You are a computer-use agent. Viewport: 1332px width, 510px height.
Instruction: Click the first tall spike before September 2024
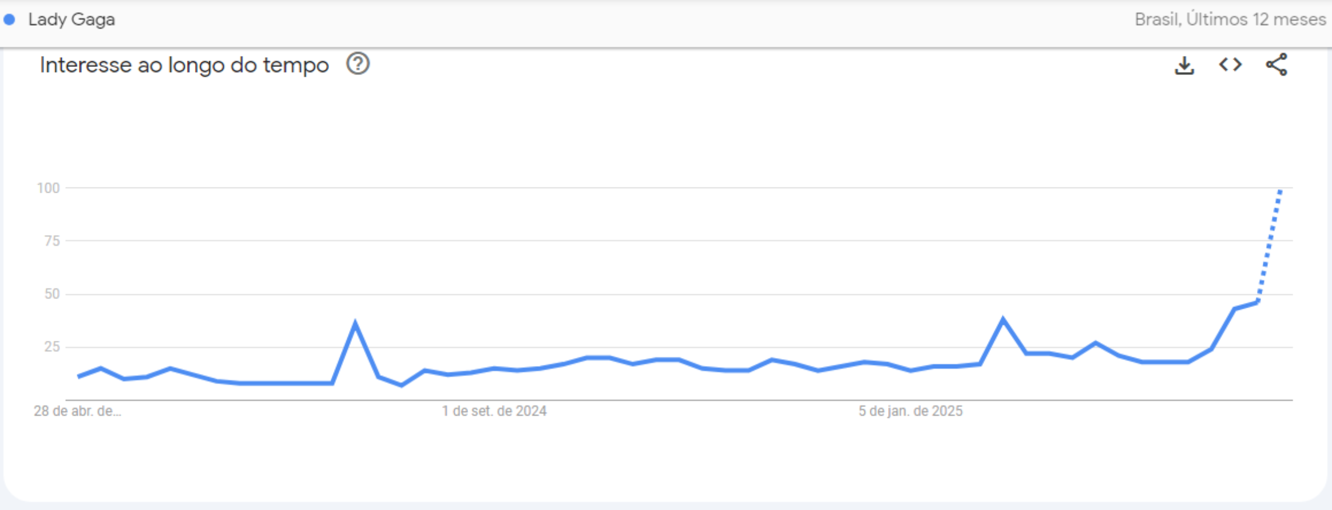355,324
